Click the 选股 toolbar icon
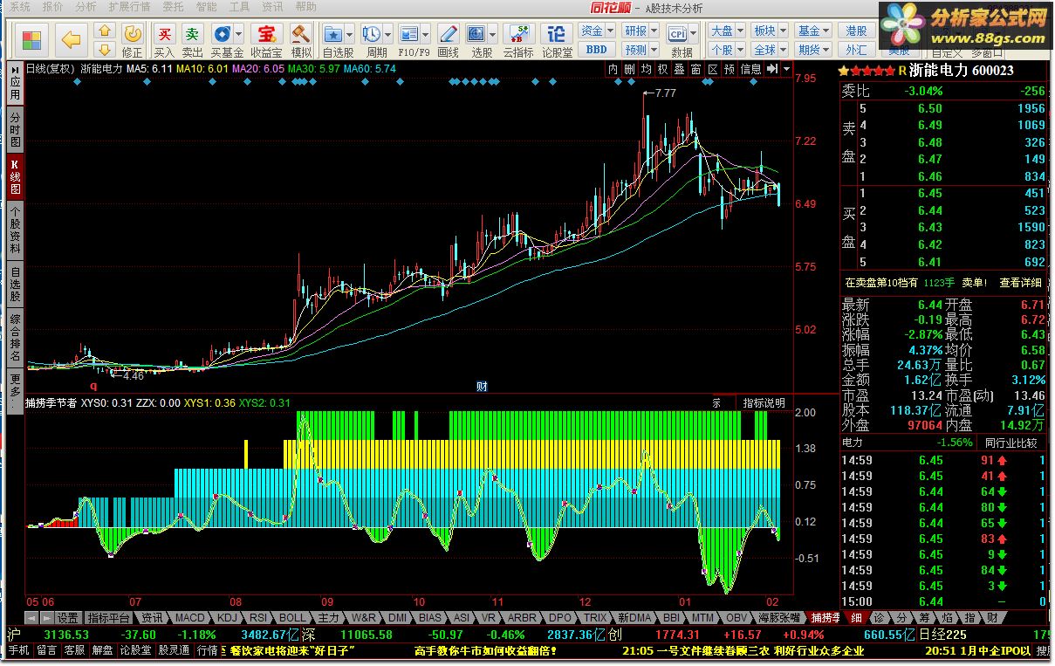The image size is (1055, 666). click(476, 33)
